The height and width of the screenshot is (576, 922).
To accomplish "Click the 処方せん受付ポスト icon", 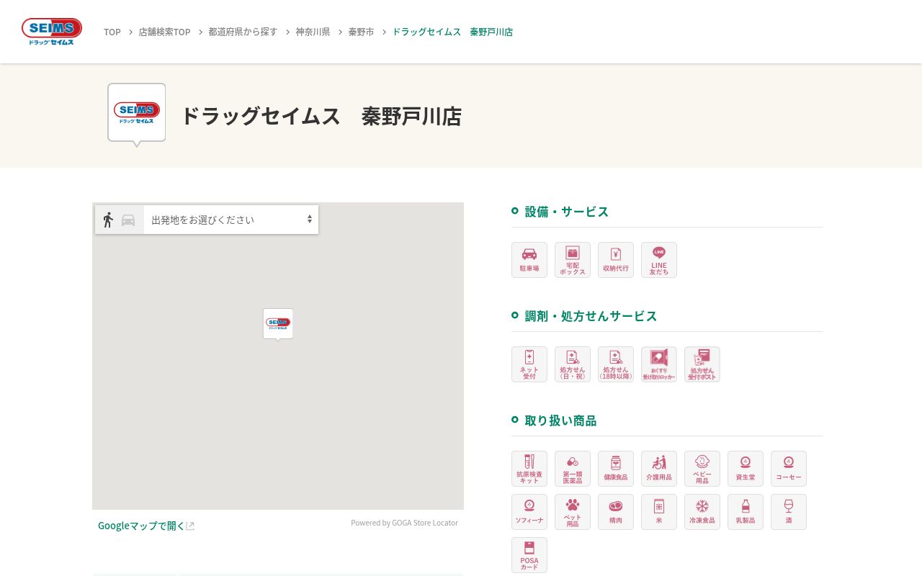I will [702, 364].
